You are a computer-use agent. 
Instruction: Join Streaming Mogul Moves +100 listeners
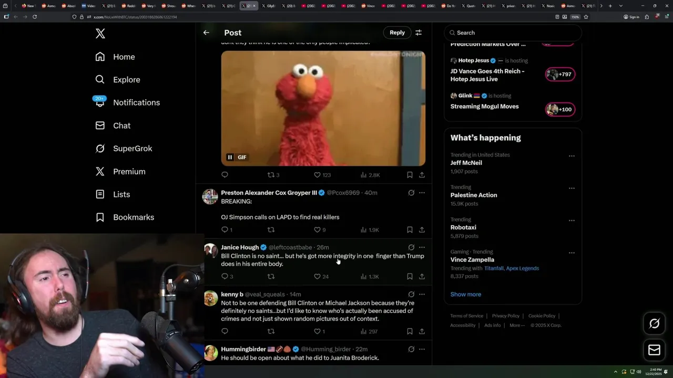click(560, 109)
